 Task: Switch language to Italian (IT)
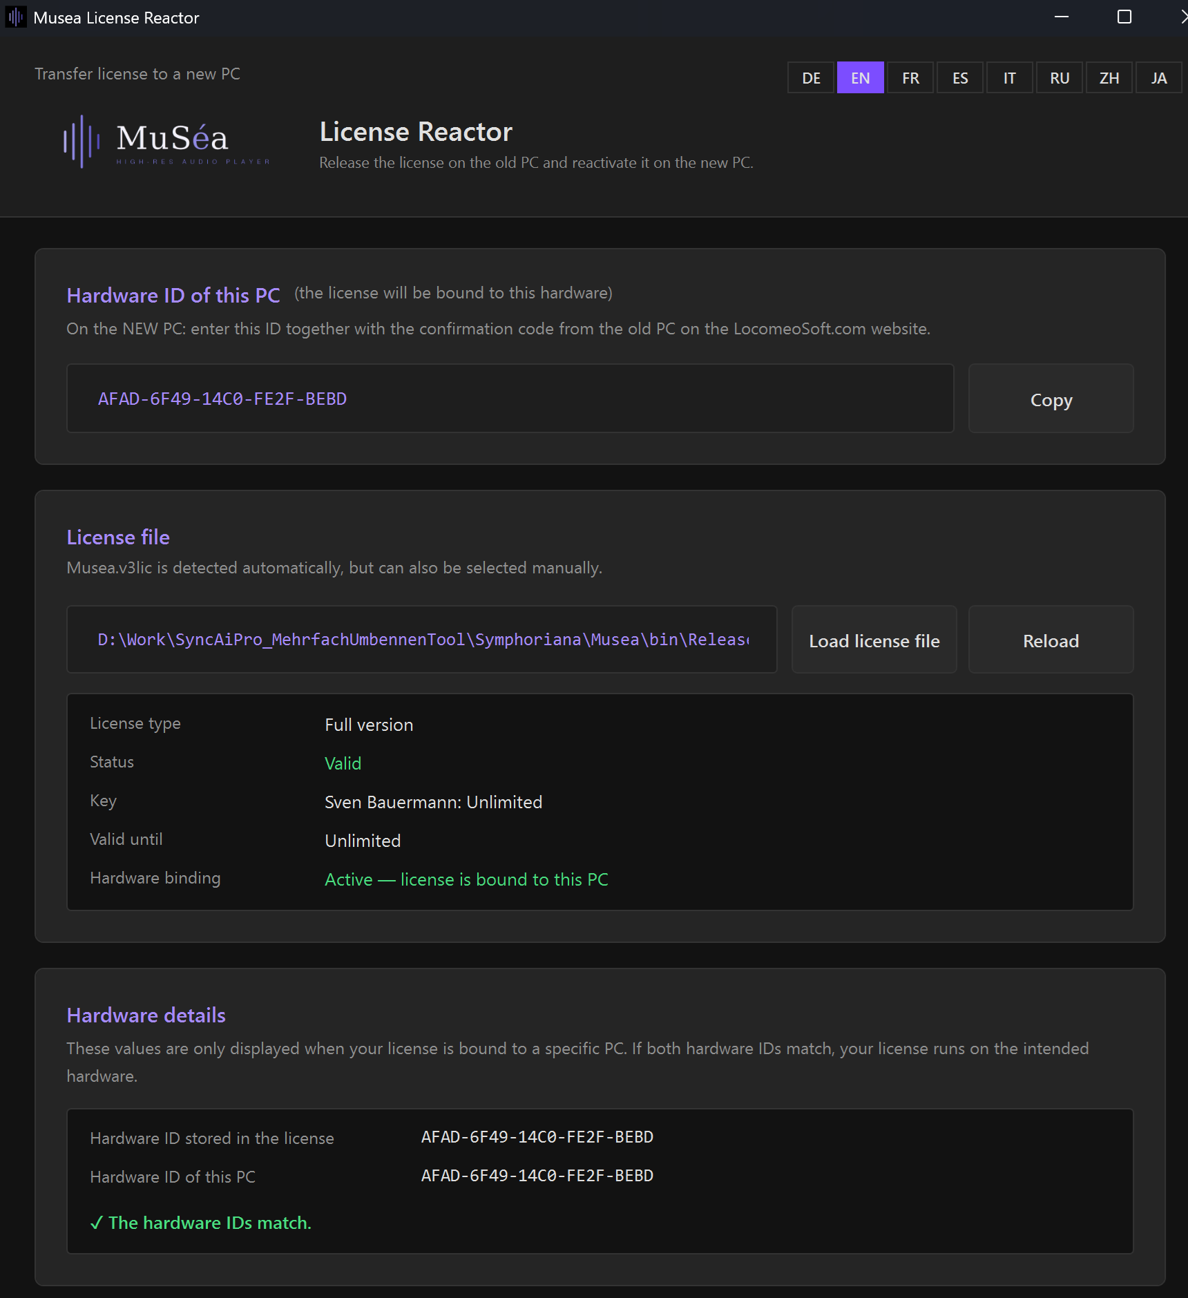pos(1010,78)
